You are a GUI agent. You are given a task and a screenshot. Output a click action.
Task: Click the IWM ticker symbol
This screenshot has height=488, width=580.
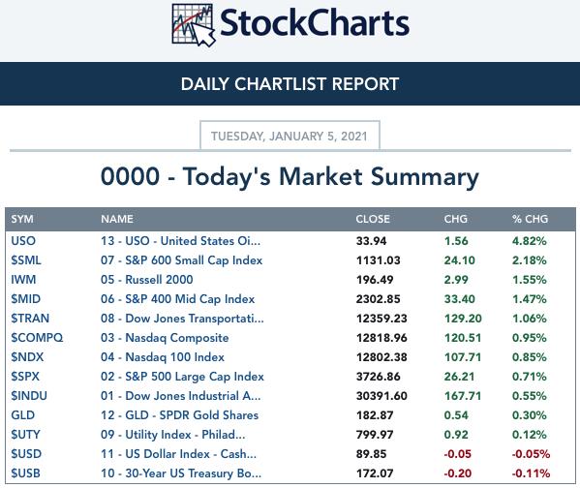tap(23, 279)
